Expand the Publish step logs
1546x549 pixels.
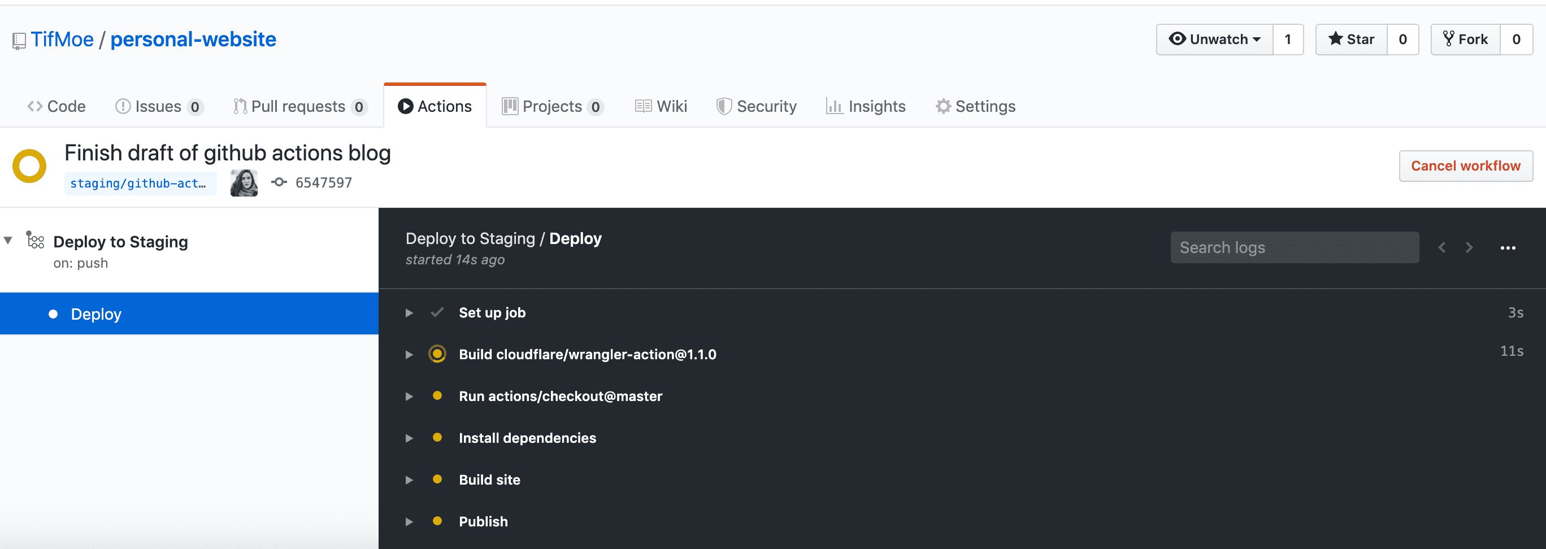coord(409,521)
